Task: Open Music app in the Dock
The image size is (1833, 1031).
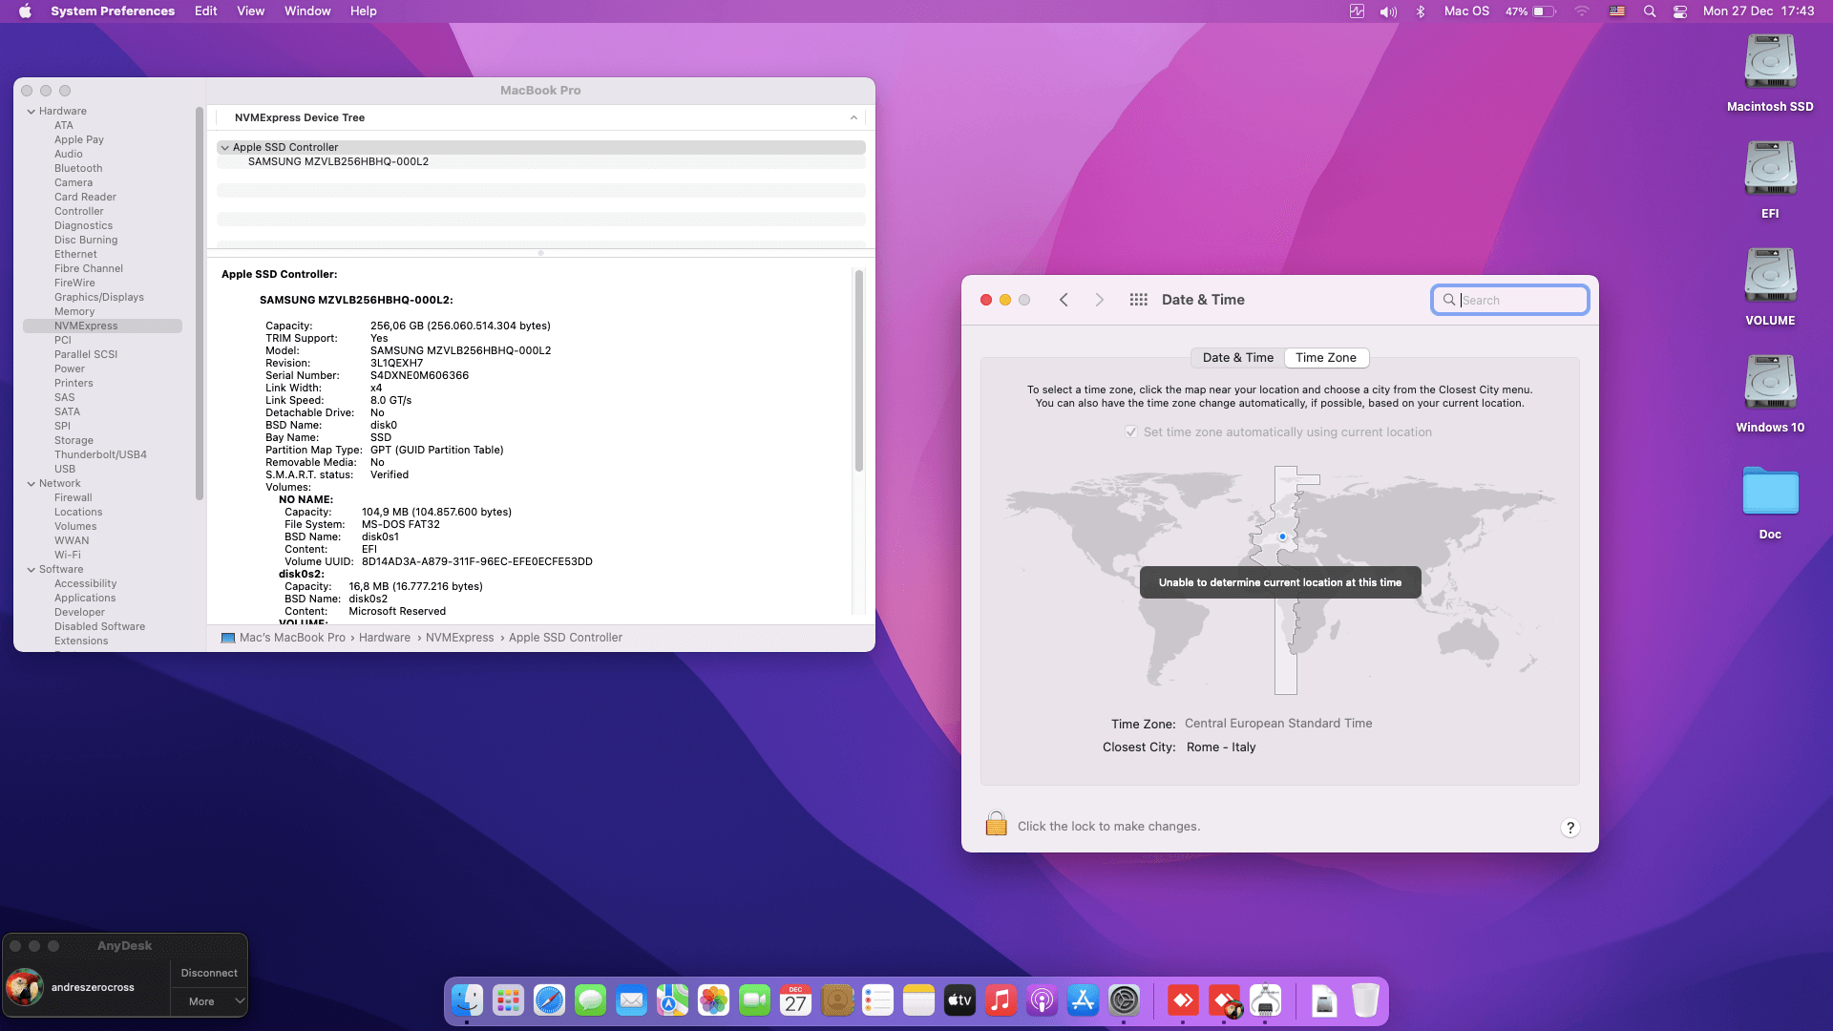Action: click(1001, 1000)
